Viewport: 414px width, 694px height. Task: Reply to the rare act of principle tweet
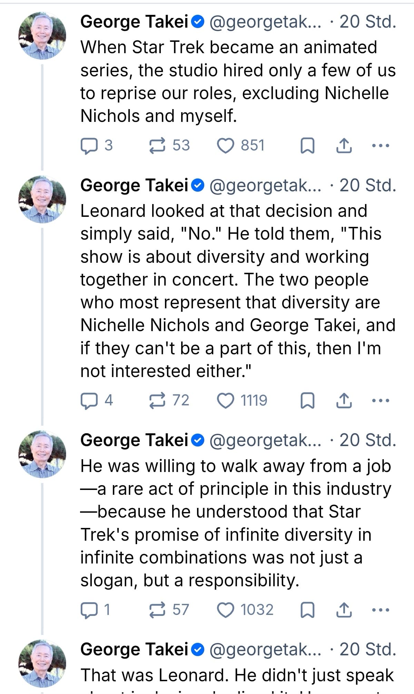[x=88, y=610]
